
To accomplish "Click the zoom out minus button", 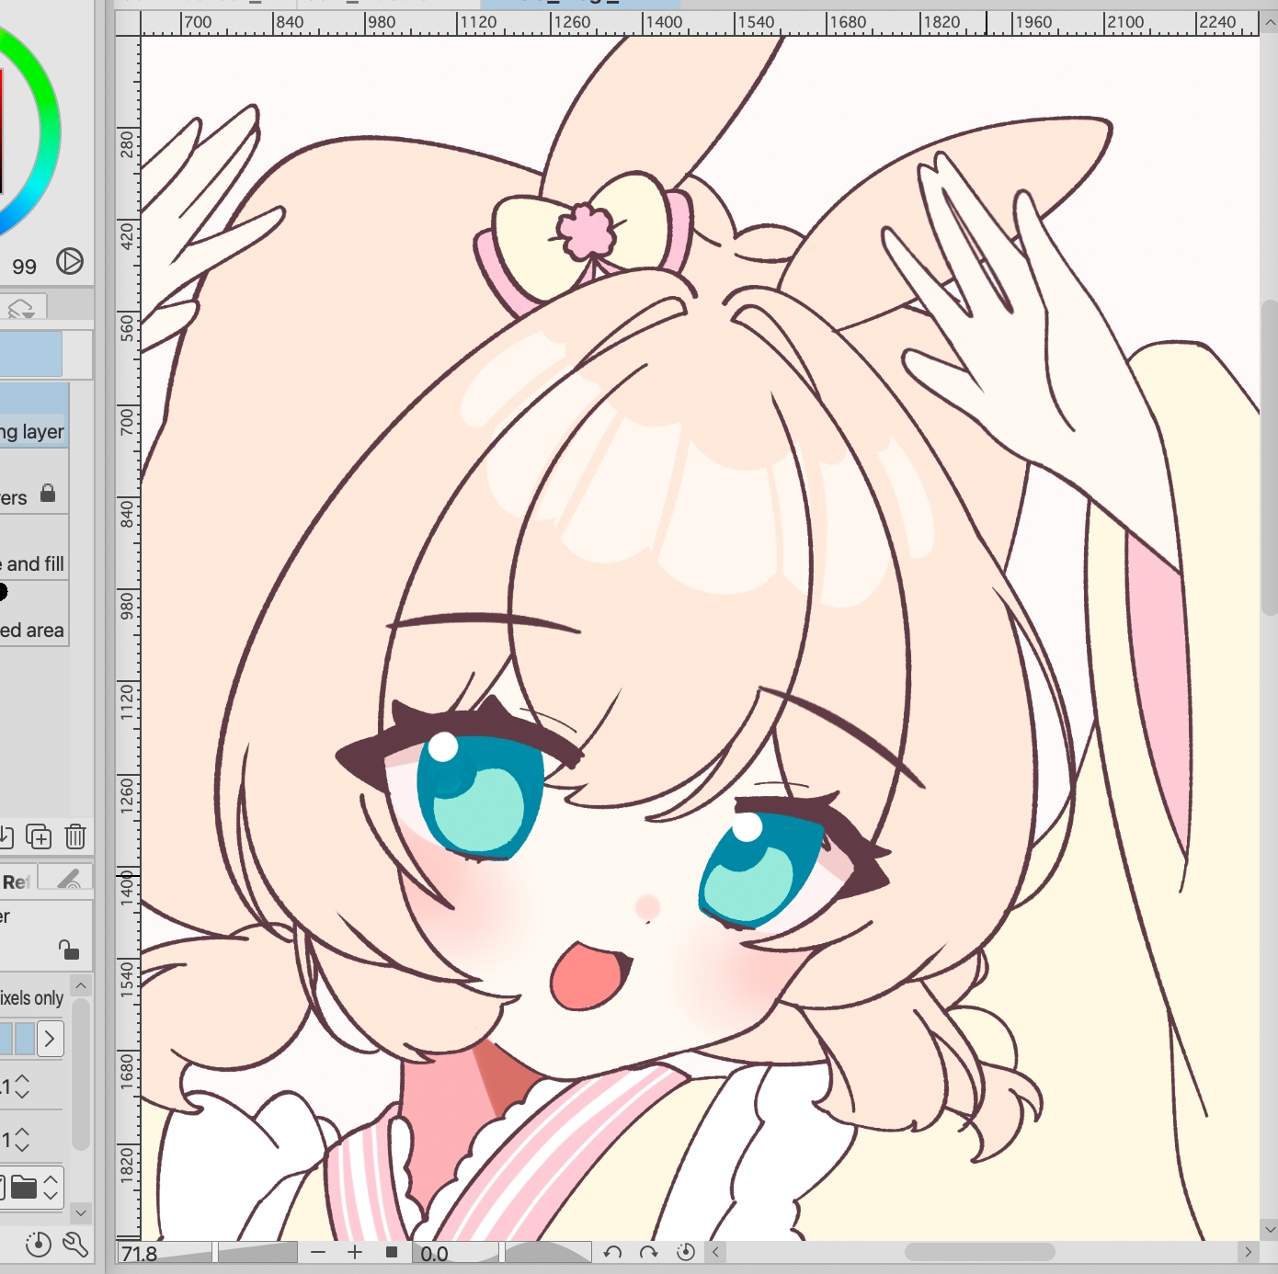I will (x=318, y=1252).
